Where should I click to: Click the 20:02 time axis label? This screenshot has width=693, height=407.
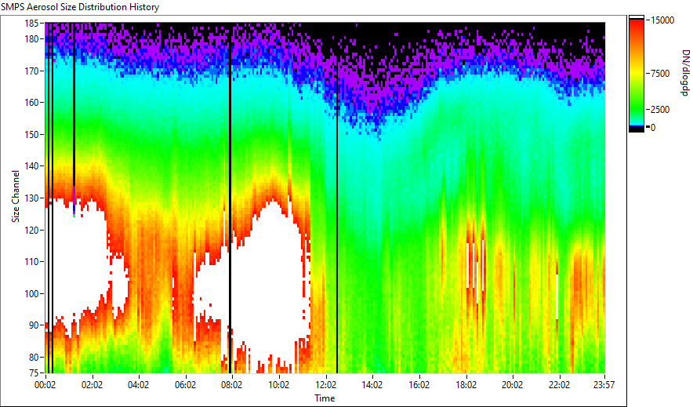512,385
